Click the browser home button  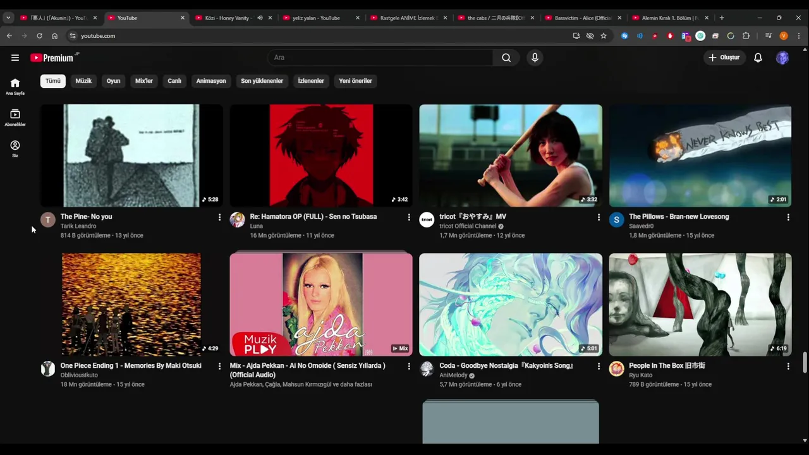click(54, 36)
